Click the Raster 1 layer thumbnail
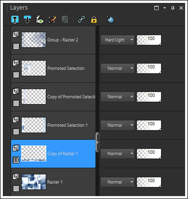The image size is (188, 199). point(34,182)
